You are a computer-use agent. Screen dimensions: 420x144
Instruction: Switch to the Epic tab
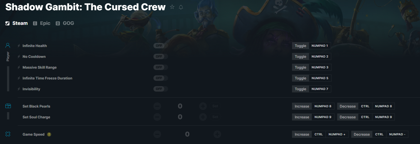[x=42, y=23]
